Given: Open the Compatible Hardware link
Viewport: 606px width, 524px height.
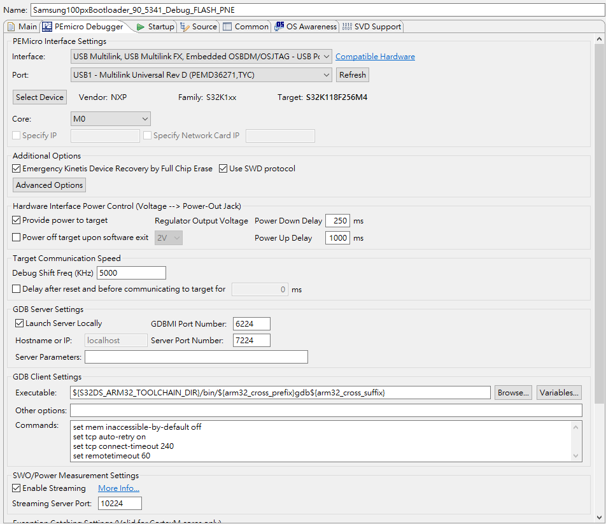Looking at the screenshot, I should click(375, 56).
